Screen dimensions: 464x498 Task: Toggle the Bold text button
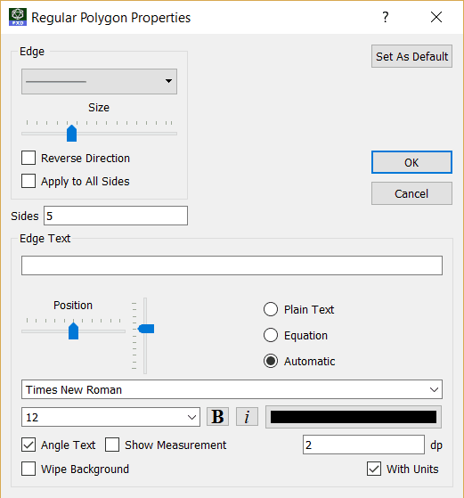pos(217,417)
